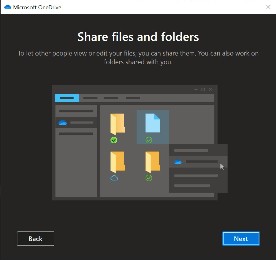Screen dimensions: 276x260
Task: Click the illustrated window's maximize square icon
Action: coord(203,89)
